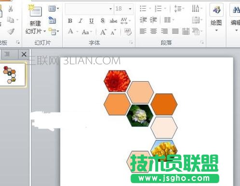Select Align Text Left
Screen dimensions: 240x186
(x=143, y=31)
